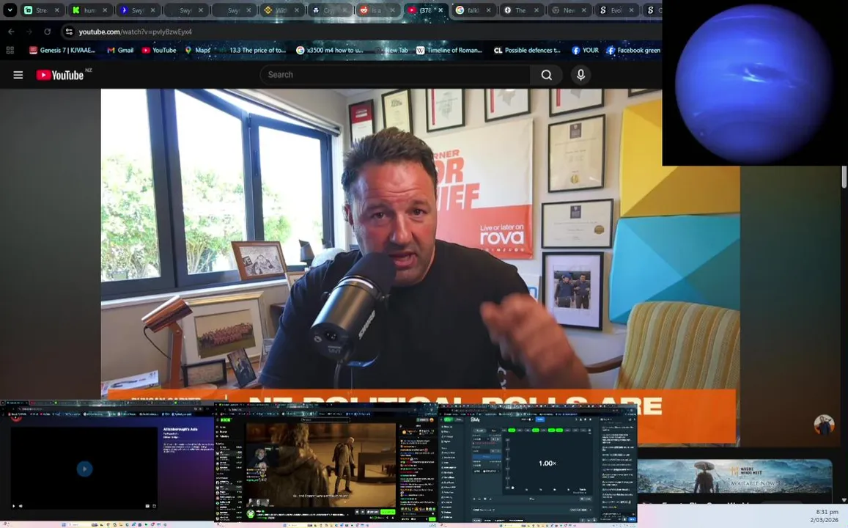The image size is (848, 528).
Task: Open the 'YOUR' Facebook bookmark
Action: point(585,51)
